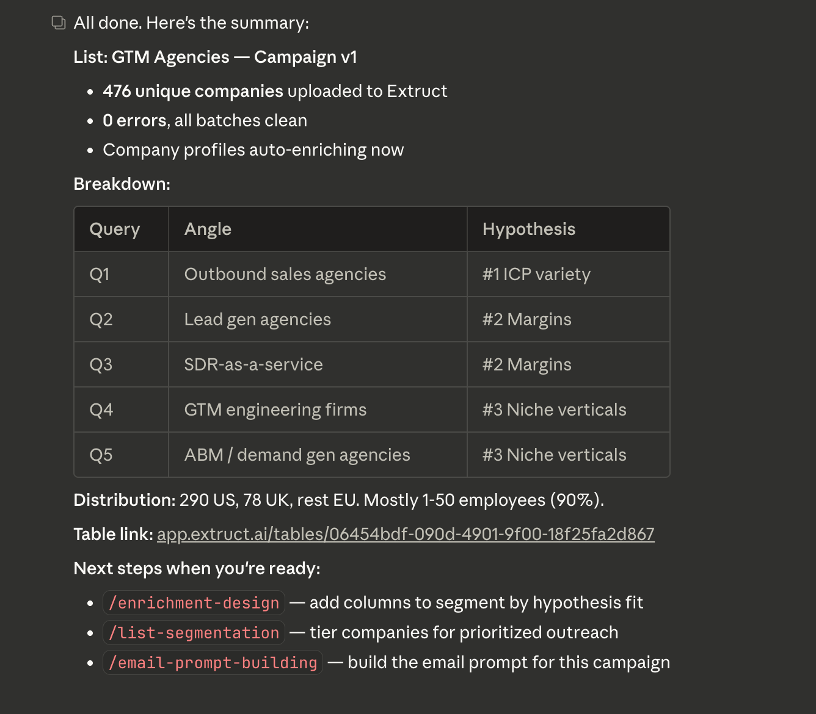Select the Q1 table cell
Screen dimensions: 816x714
coord(100,275)
